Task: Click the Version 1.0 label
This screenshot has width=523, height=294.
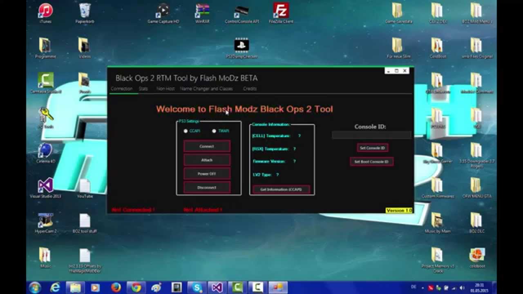Action: click(399, 210)
